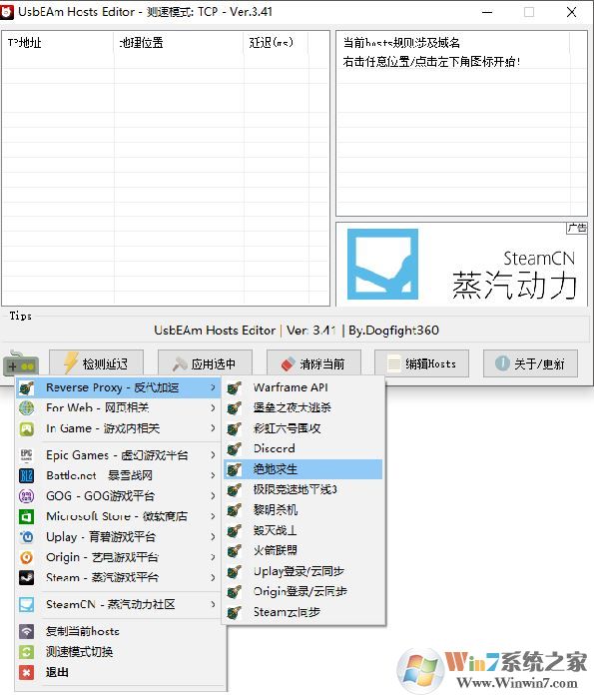The image size is (594, 697).
Task: Click the 当前hosts规则涉及域名 header
Action: point(453,43)
